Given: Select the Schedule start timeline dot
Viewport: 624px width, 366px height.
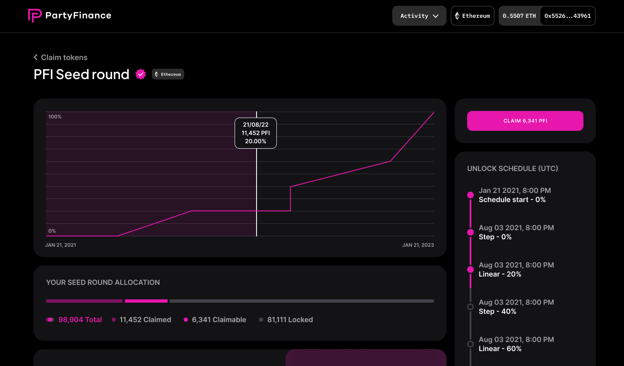Looking at the screenshot, I should (x=470, y=195).
